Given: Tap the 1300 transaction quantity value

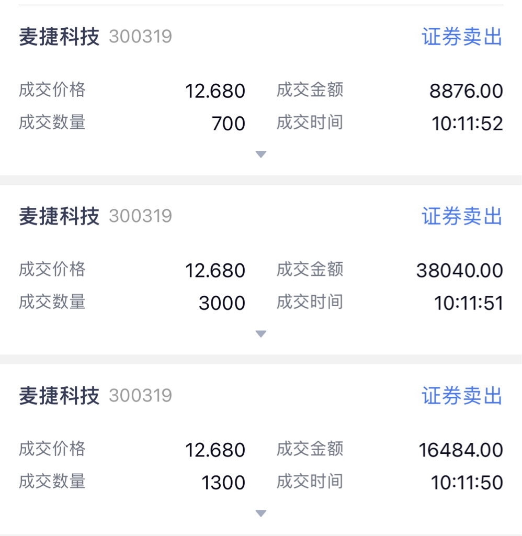Looking at the screenshot, I should coord(223,482).
